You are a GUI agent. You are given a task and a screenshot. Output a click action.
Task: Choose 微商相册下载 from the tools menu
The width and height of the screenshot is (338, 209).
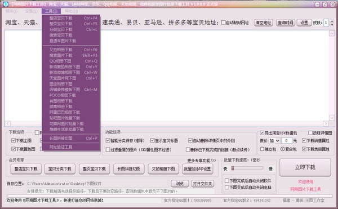71,106
